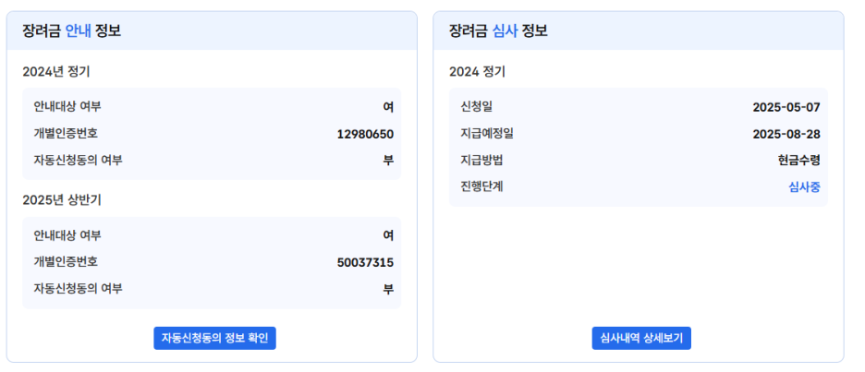Click the 신청일 label
The width and height of the screenshot is (865, 372).
click(477, 106)
